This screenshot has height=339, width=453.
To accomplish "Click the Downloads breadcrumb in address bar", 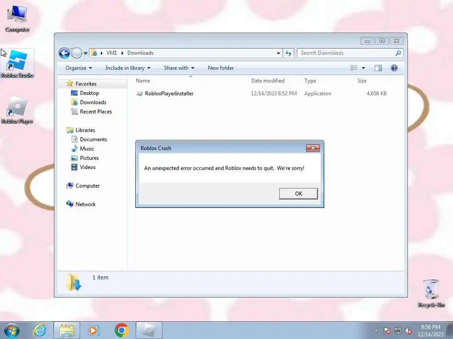I will coord(140,53).
